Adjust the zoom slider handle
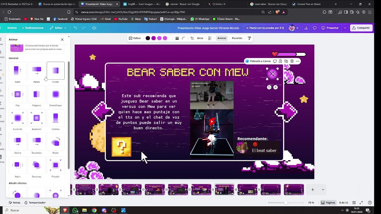381x214 pixels. pyautogui.click(x=286, y=203)
